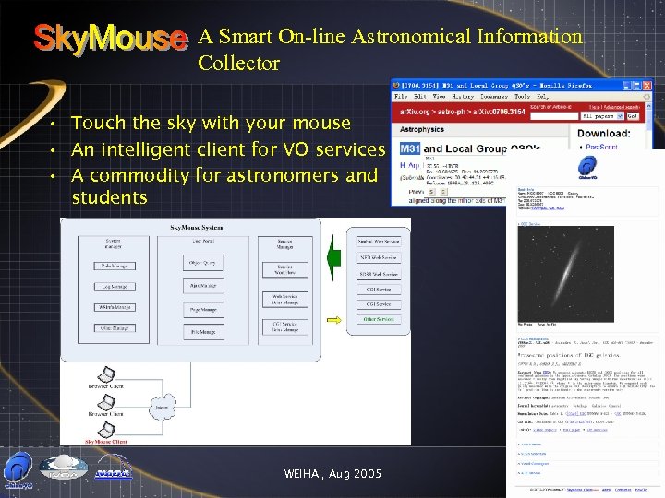Select the Other Services box
The height and width of the screenshot is (498, 665).
coord(379,319)
